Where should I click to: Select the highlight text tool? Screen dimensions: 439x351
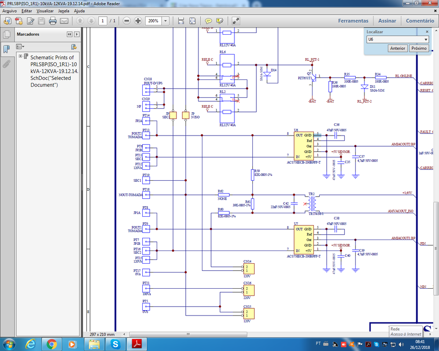[219, 21]
